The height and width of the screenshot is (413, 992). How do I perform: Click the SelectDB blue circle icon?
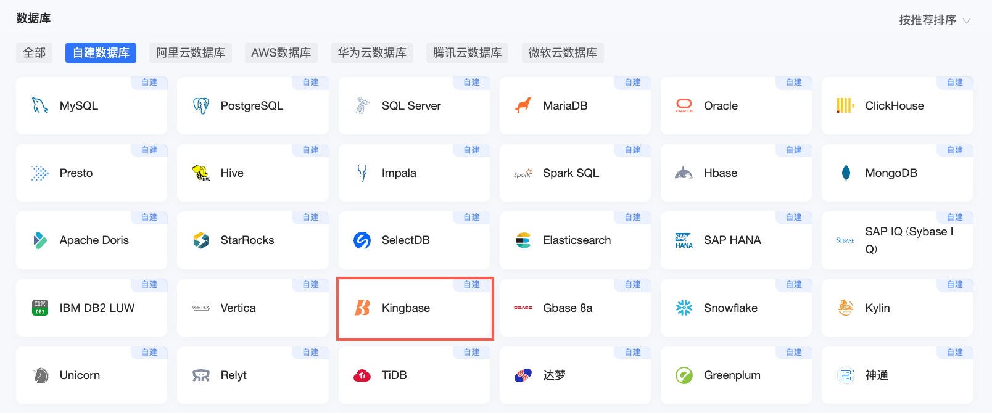(362, 240)
